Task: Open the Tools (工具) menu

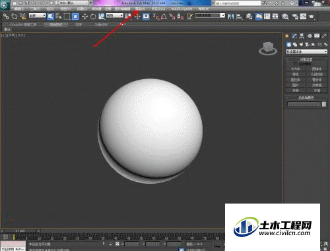Action: (35, 9)
